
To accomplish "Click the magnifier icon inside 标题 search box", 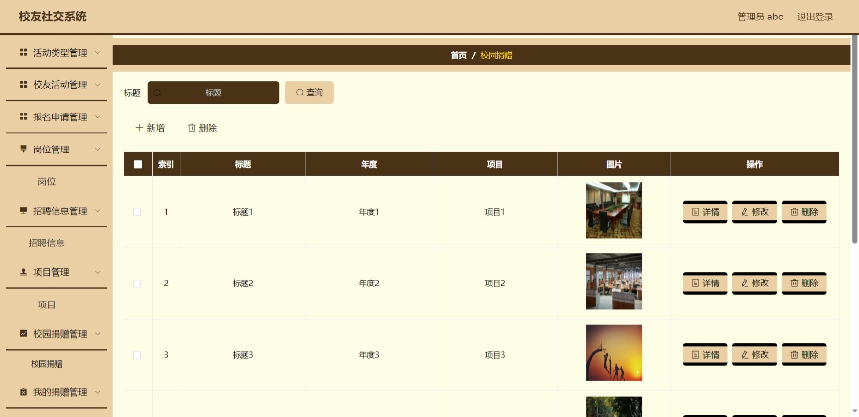I will (x=157, y=93).
